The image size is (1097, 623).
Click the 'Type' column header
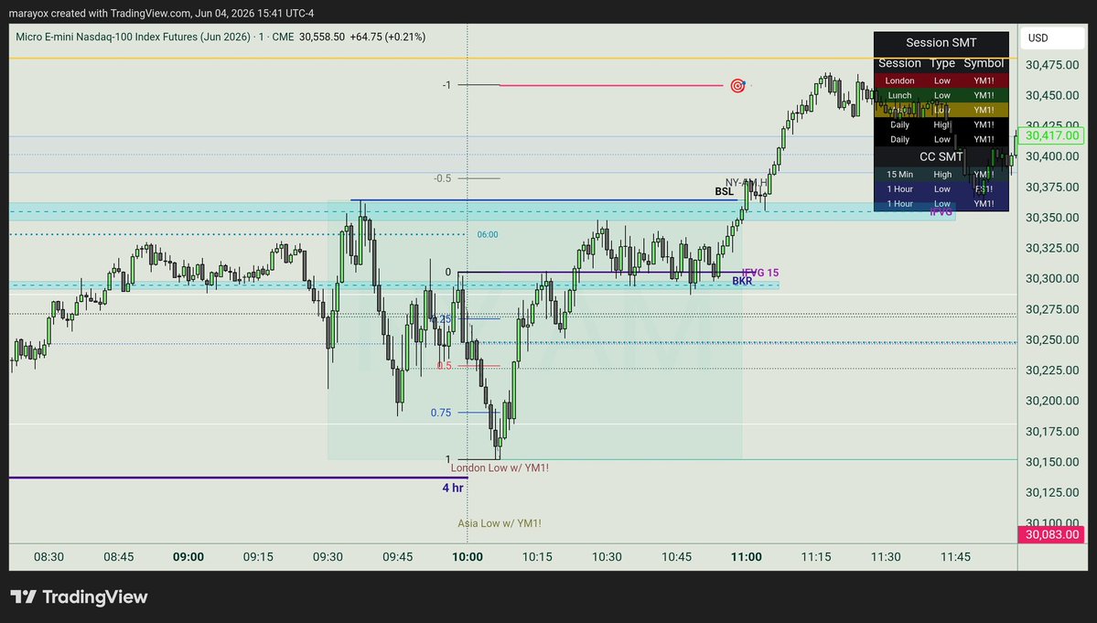pos(942,63)
